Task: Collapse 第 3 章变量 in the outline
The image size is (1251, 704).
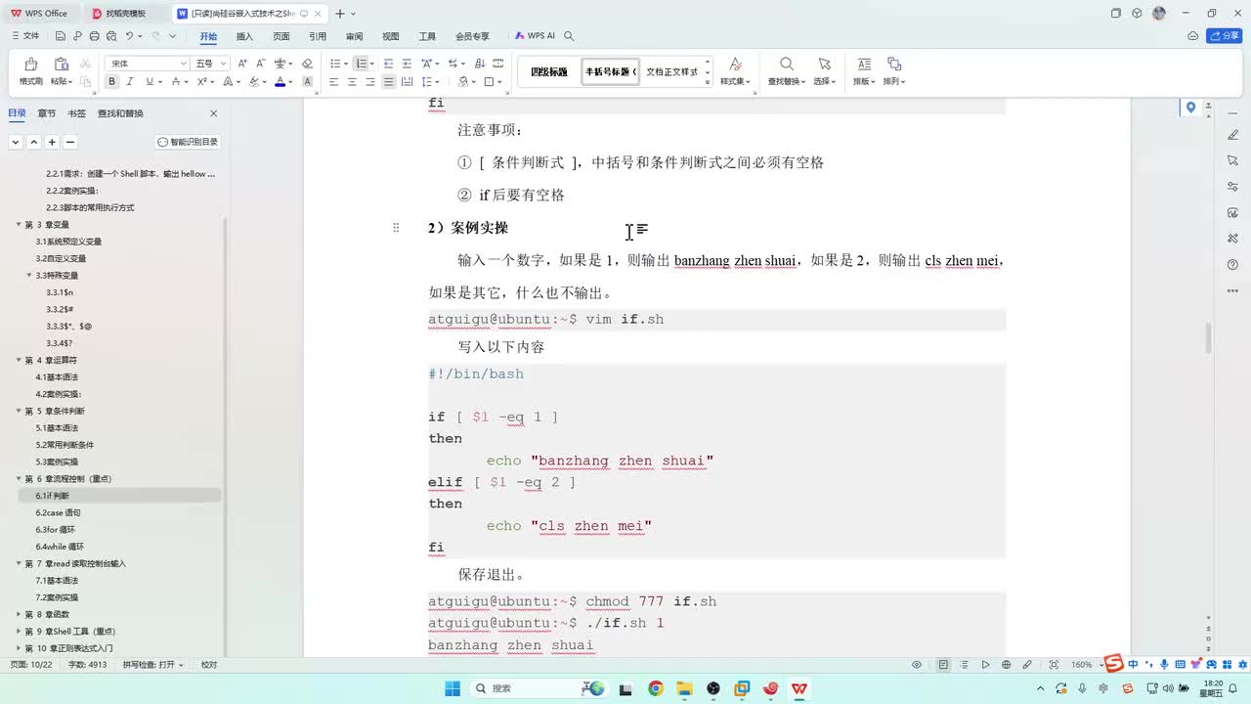Action: tap(19, 225)
